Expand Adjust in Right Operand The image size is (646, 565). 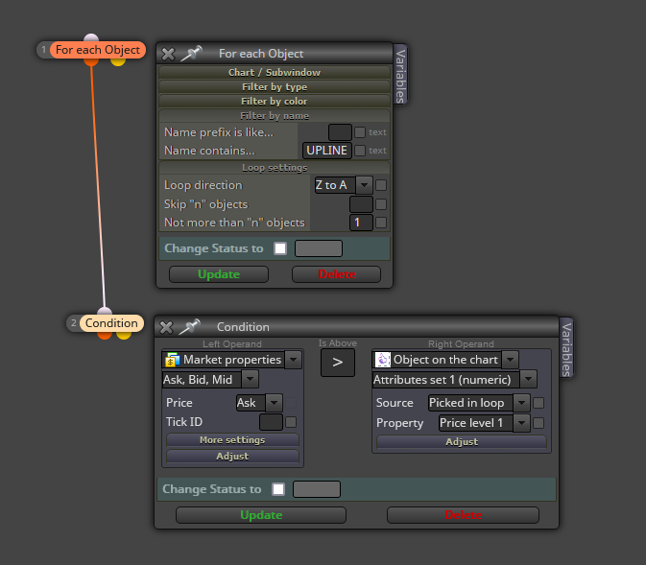462,442
